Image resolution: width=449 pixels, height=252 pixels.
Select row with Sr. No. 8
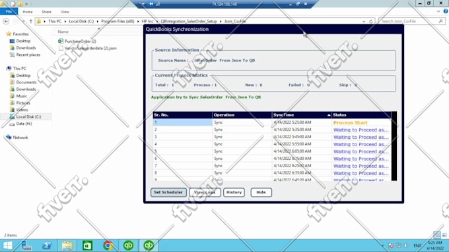183,173
